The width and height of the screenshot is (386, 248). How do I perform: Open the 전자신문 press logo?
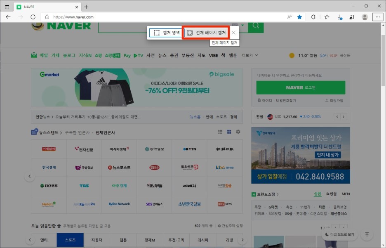(x=84, y=149)
